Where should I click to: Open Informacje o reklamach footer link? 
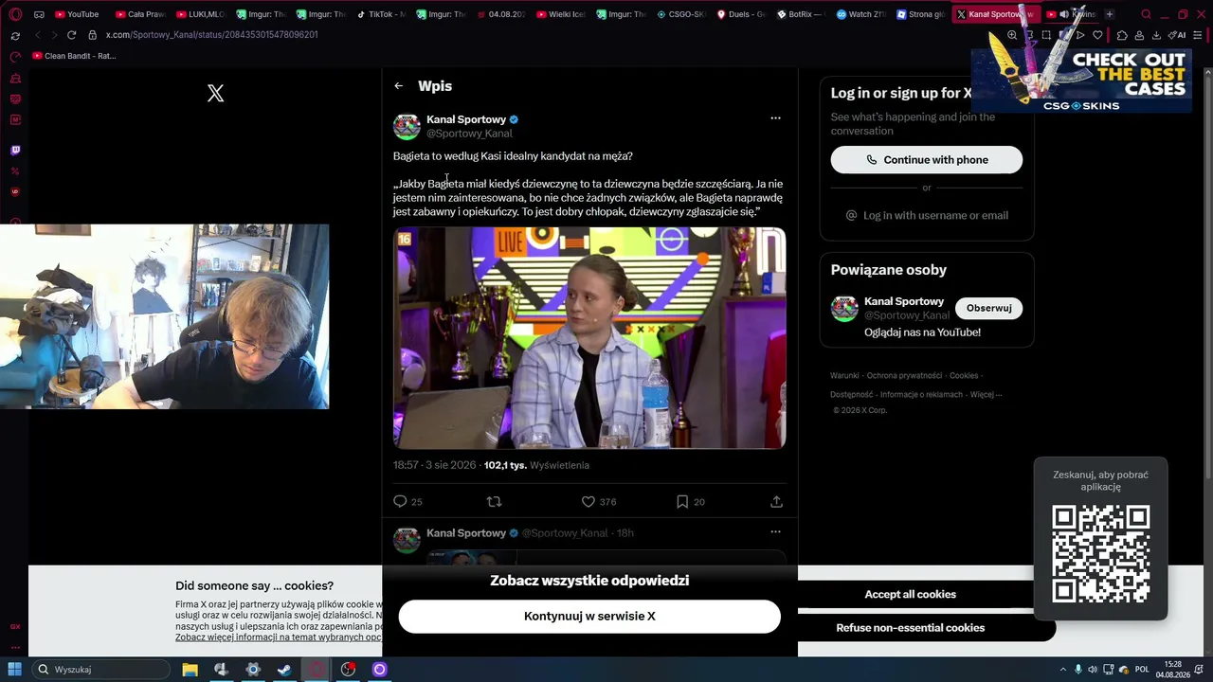click(x=921, y=395)
